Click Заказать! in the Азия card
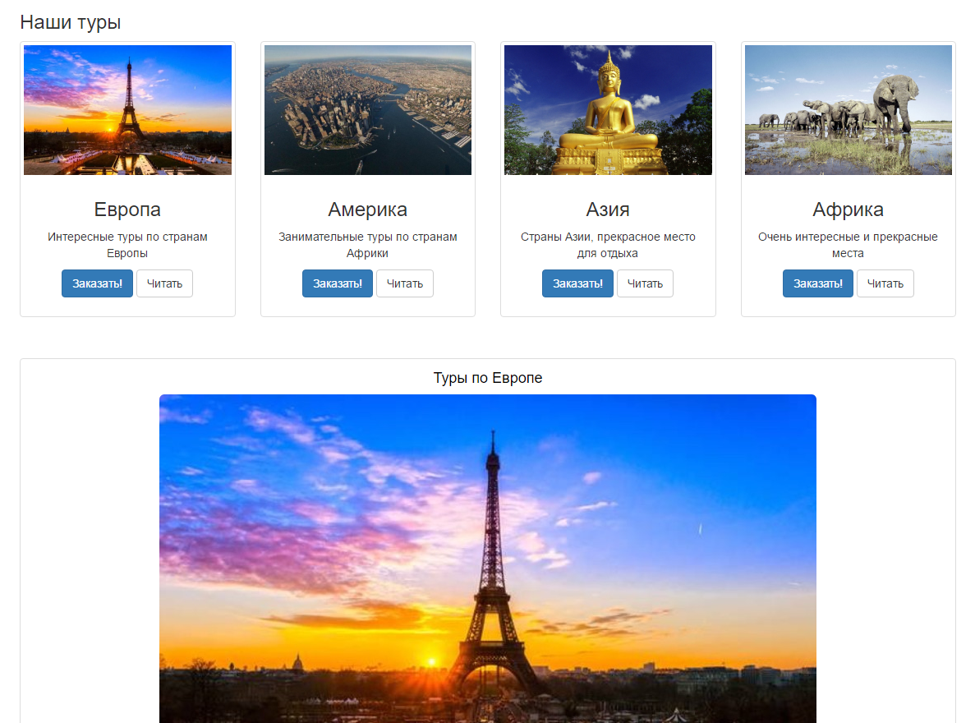The height and width of the screenshot is (723, 975). (x=577, y=283)
